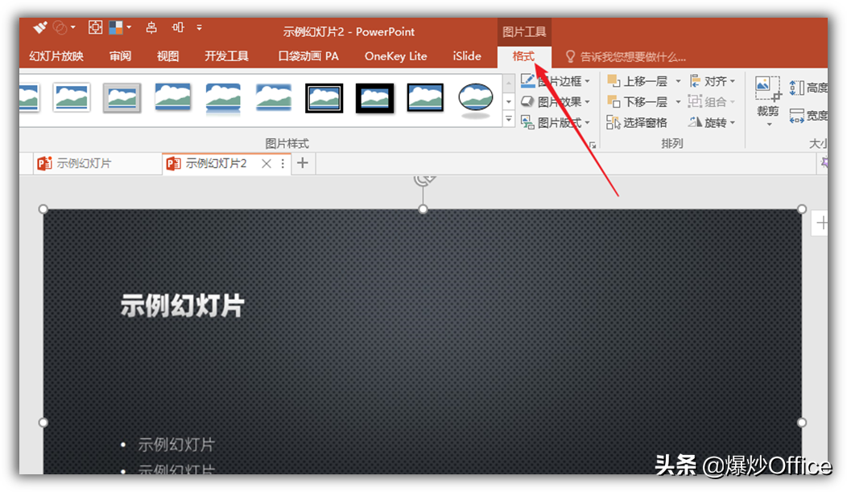Switch to the OneKey Lite tab
This screenshot has height=492, width=847.
[395, 56]
